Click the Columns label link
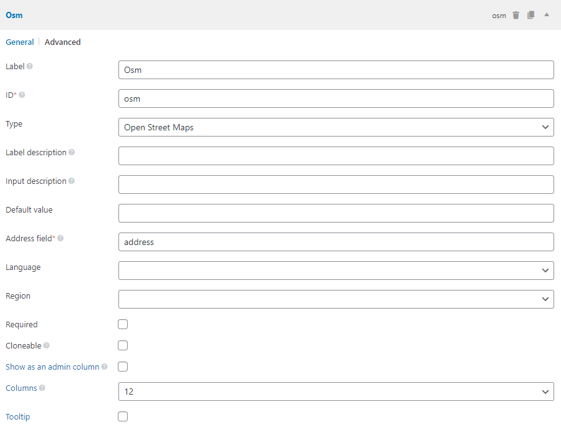 (x=21, y=388)
